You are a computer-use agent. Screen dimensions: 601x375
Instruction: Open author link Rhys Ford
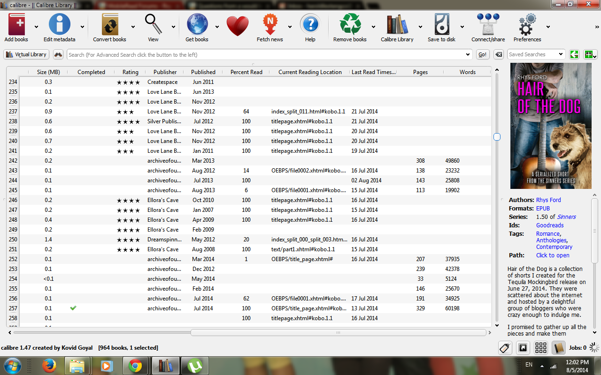(548, 200)
